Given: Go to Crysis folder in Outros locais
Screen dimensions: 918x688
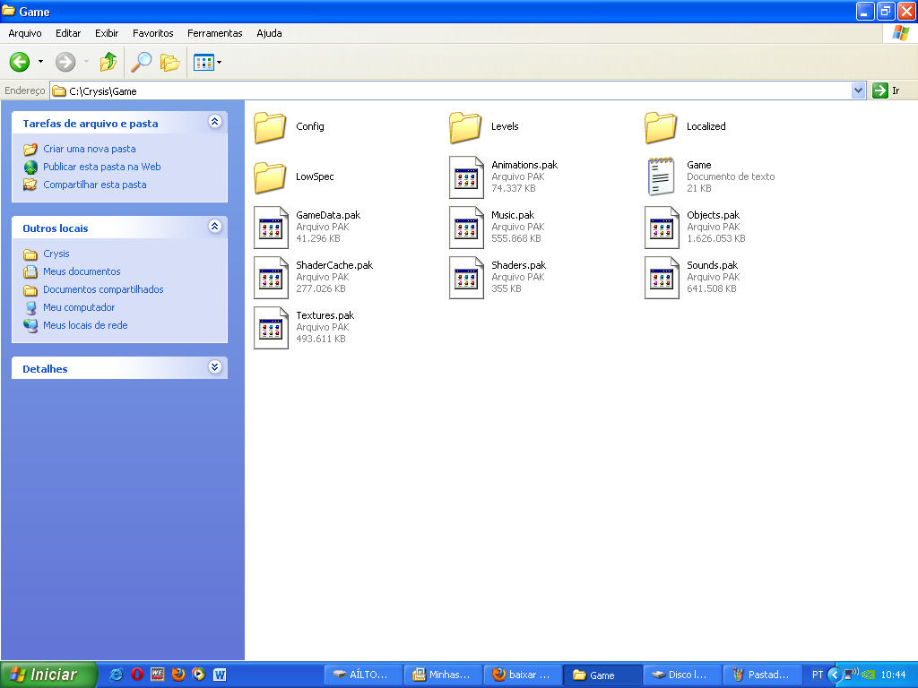Looking at the screenshot, I should [56, 254].
